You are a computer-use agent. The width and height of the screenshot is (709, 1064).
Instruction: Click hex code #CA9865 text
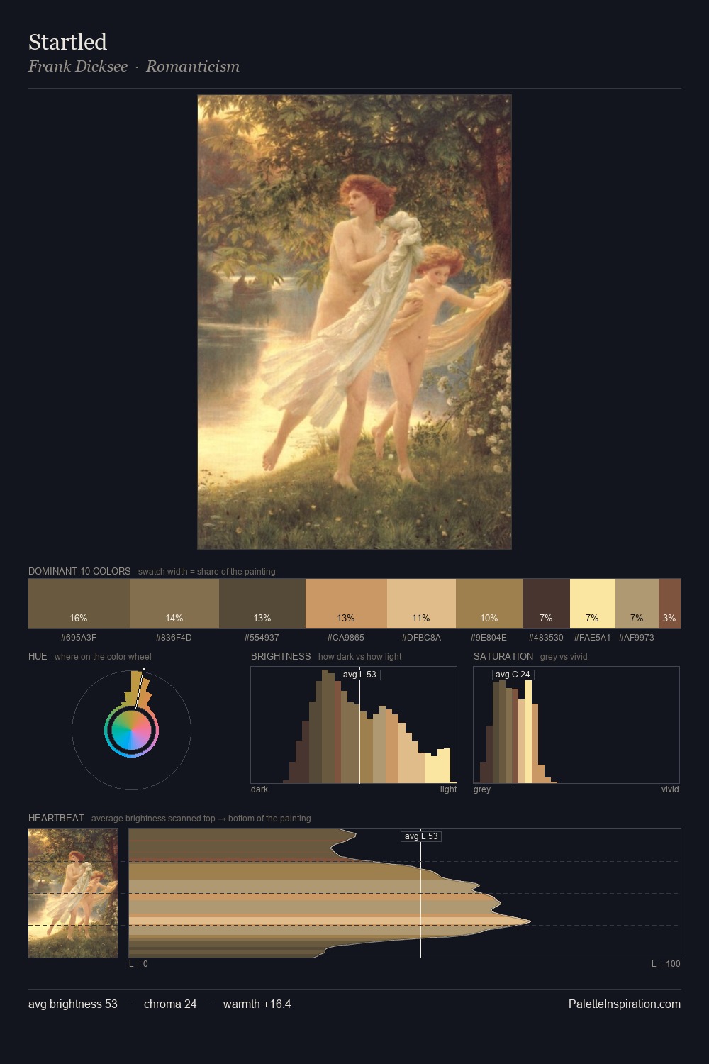click(346, 637)
